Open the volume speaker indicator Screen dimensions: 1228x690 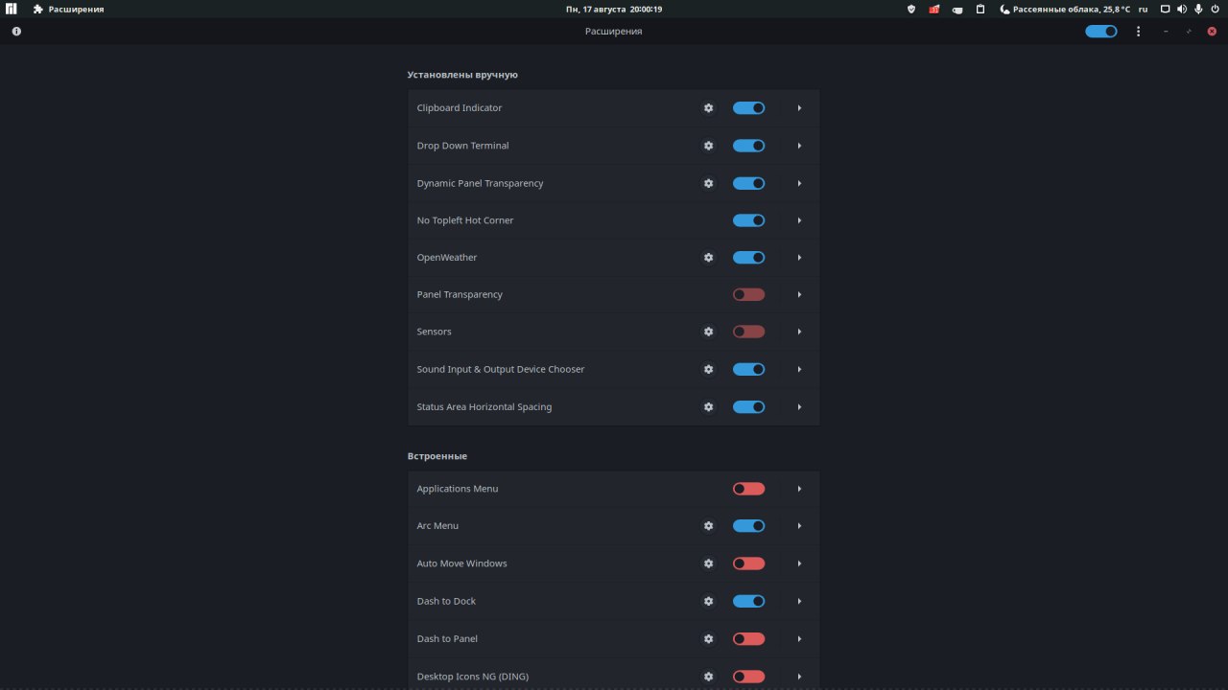pos(1182,9)
